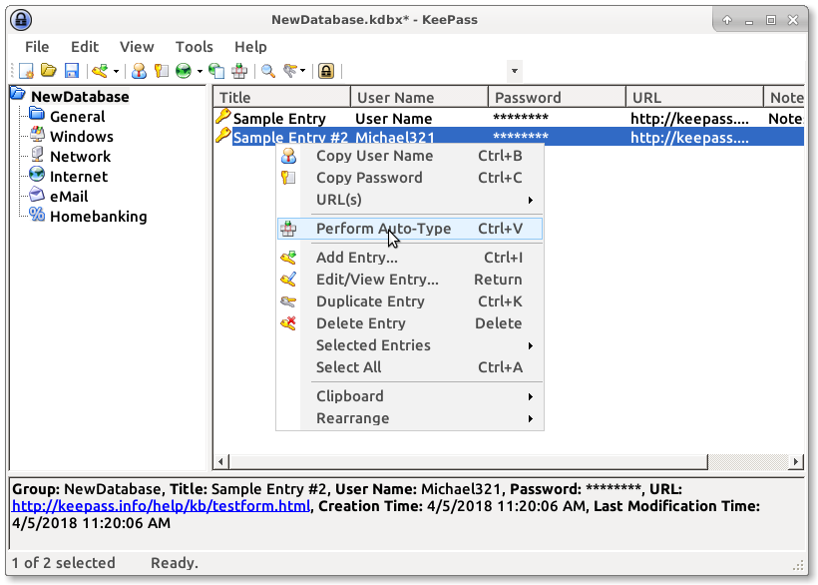Click the Delete Entry icon in context menu
Viewport: 818px width, 585px height.
pyautogui.click(x=288, y=323)
